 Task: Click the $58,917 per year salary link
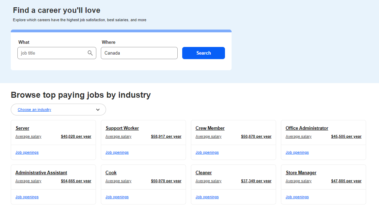coord(166,136)
